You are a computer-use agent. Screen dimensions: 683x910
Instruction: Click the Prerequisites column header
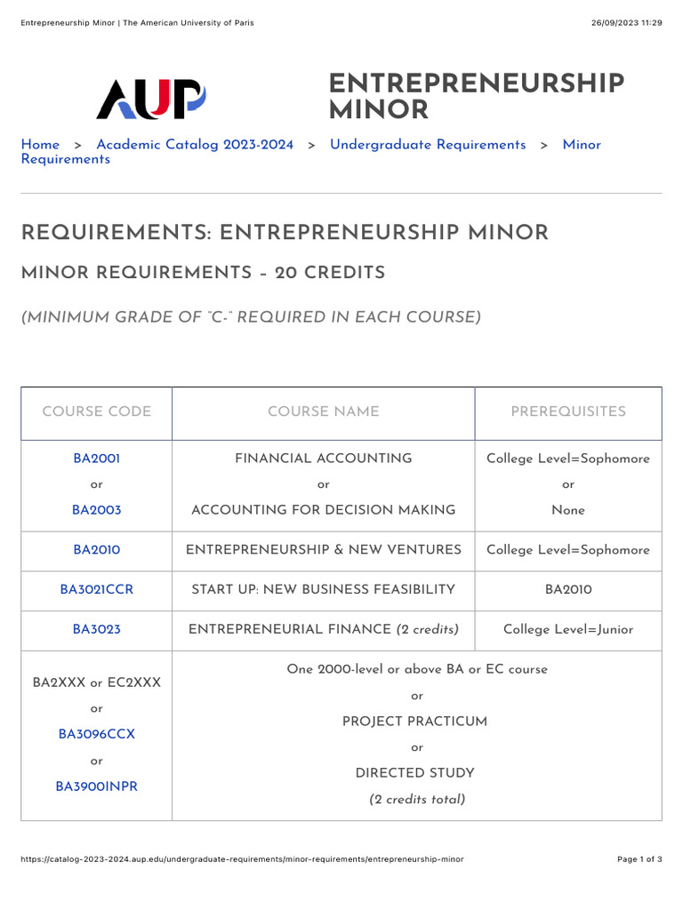[x=568, y=411]
